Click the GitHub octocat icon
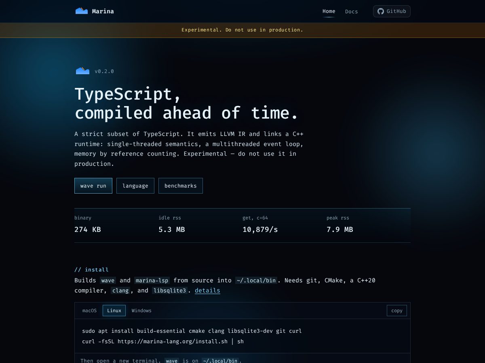485x363 pixels. pyautogui.click(x=380, y=11)
